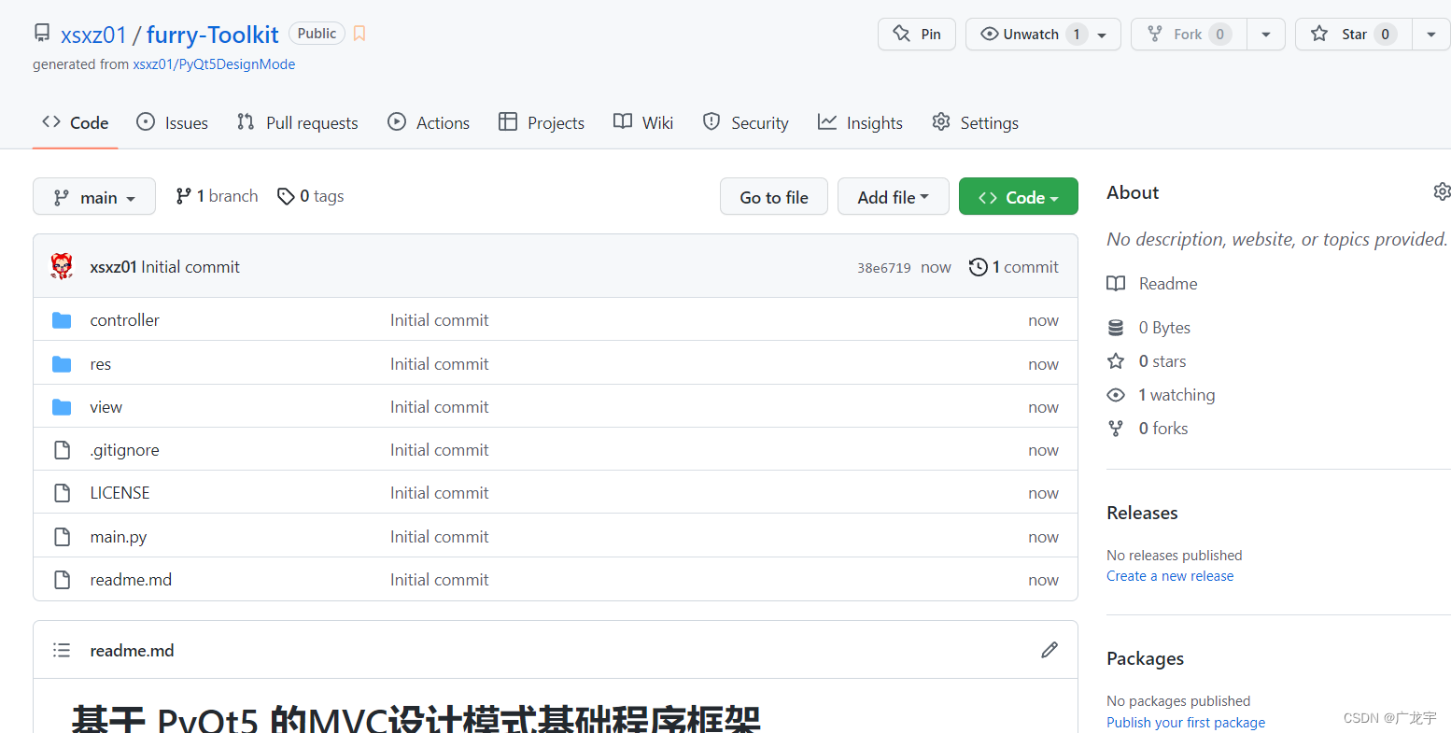View the 0 tags link

[x=311, y=196]
